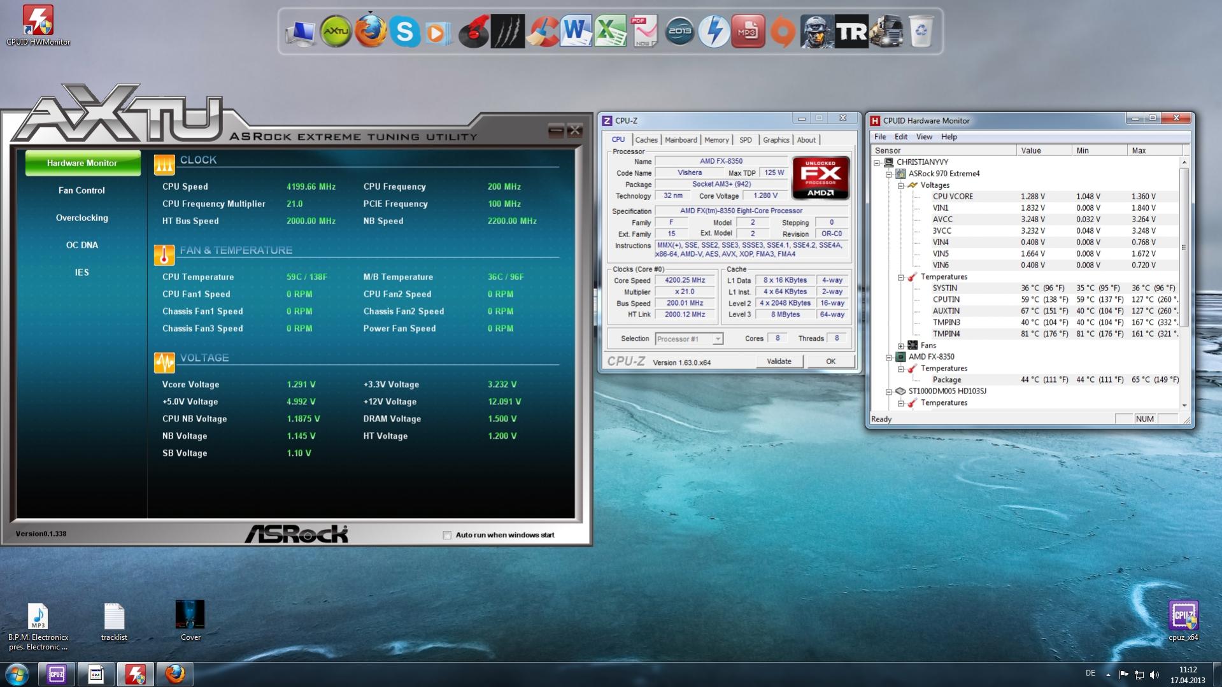Screen dimensions: 1222x687
Task: Collapse the Voltages group in HWMonitor
Action: 901,185
